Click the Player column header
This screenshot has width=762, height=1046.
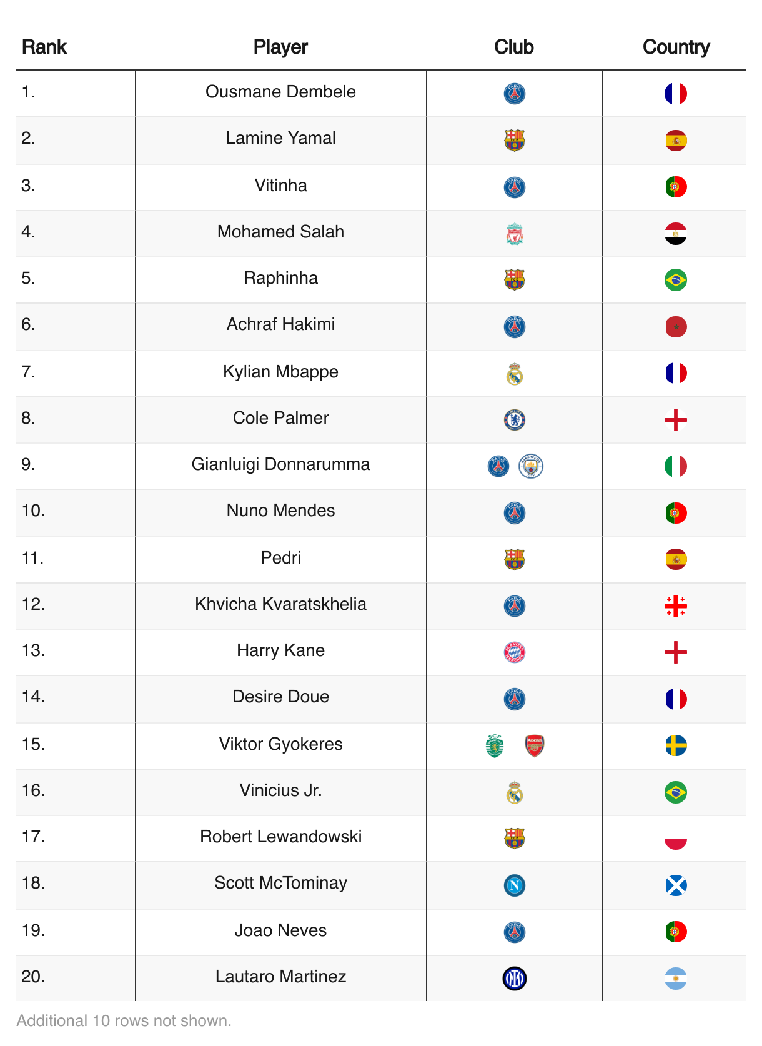(280, 47)
